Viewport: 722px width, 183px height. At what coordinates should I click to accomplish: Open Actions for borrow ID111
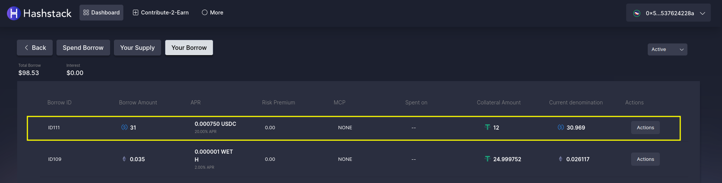pos(645,128)
